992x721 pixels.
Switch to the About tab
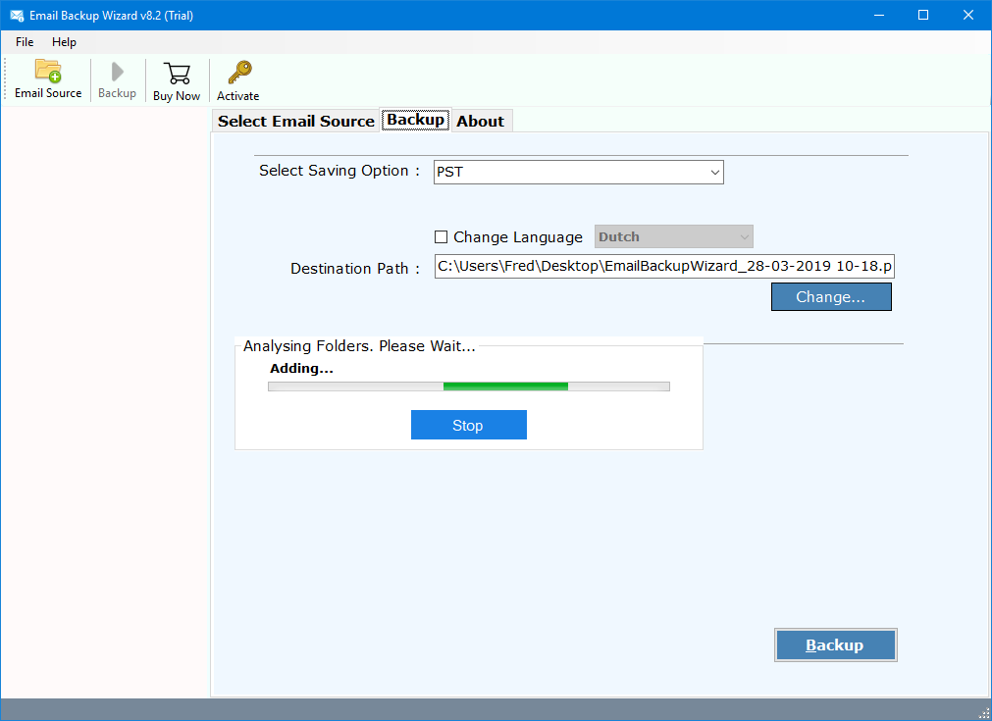pyautogui.click(x=481, y=121)
